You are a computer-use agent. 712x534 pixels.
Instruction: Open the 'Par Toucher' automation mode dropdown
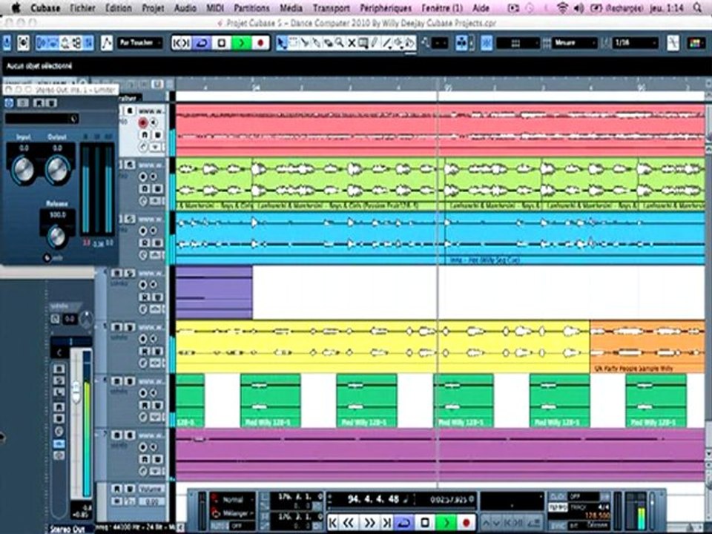pyautogui.click(x=140, y=43)
